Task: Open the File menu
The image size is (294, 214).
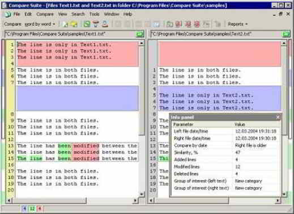Action: click(x=16, y=14)
